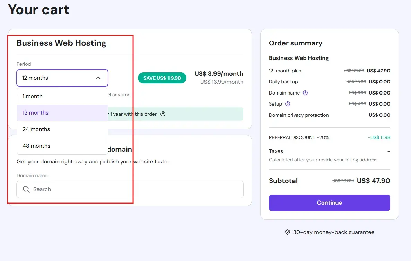Screen dimensions: 411x261
Task: Select the 48 months billing period
Action: click(36, 146)
